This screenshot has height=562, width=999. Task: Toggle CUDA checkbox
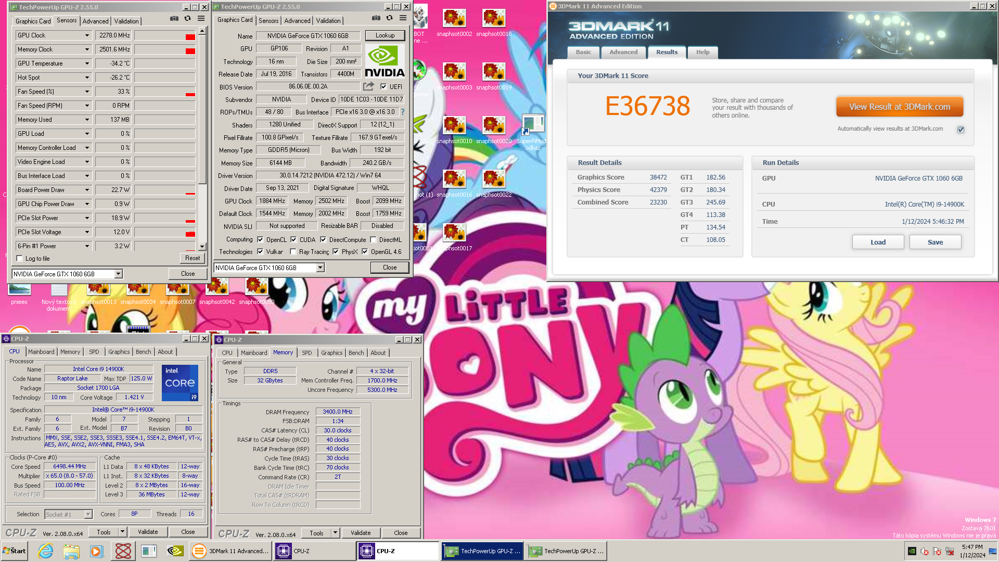point(293,240)
